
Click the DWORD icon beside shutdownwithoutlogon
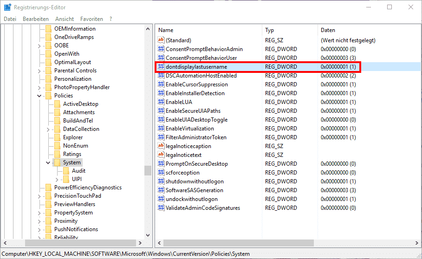pos(161,181)
